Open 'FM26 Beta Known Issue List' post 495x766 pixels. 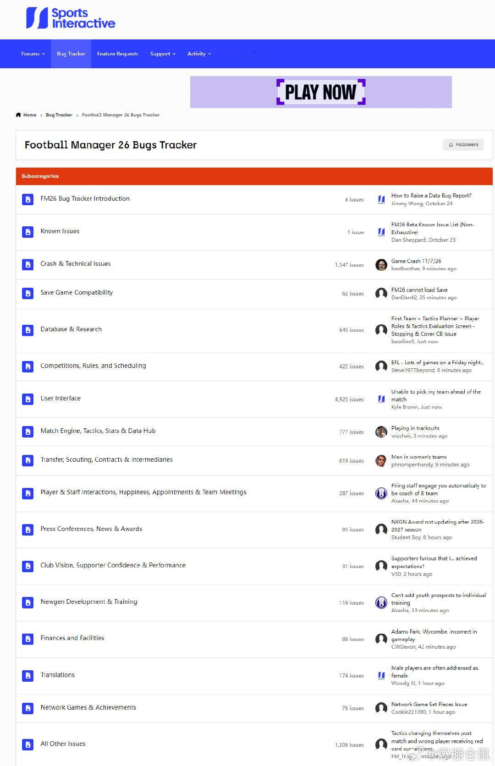pyautogui.click(x=433, y=229)
